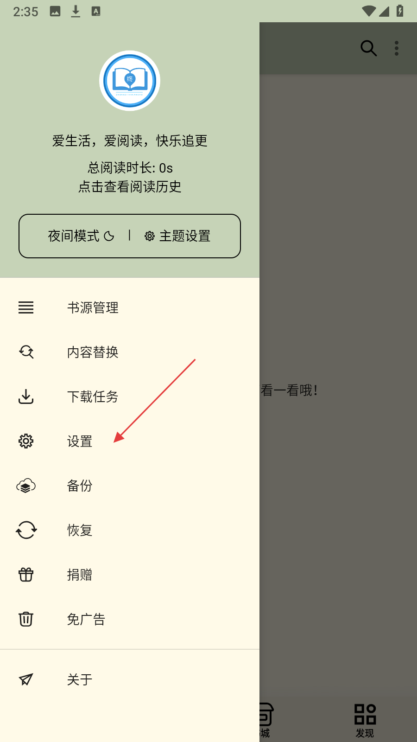Click the 书源管理 list icon
This screenshot has height=742, width=417.
[26, 307]
